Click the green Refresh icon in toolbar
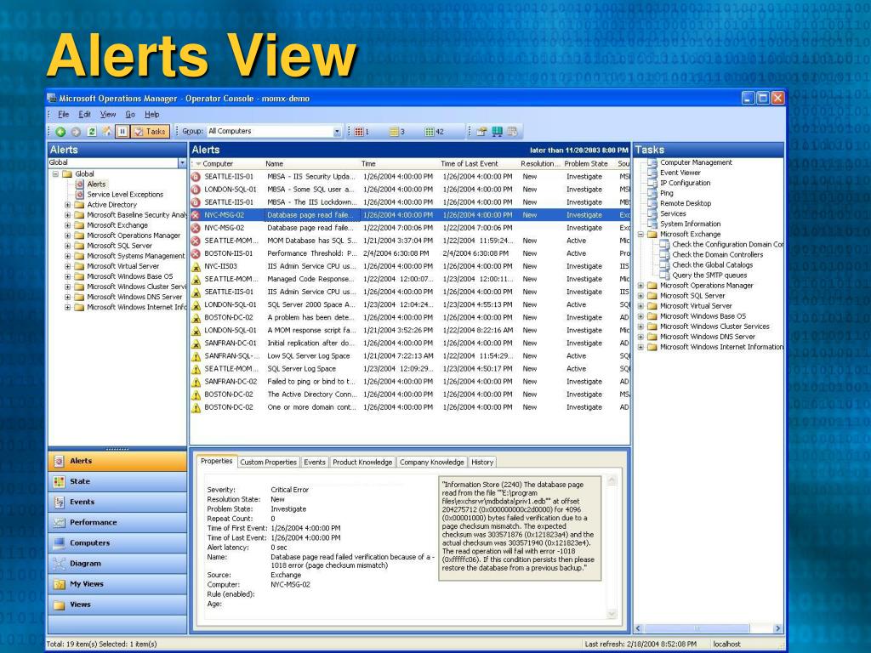871x653 pixels. [92, 132]
